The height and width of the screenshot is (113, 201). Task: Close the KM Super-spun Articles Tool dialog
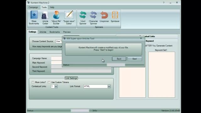point(141,38)
